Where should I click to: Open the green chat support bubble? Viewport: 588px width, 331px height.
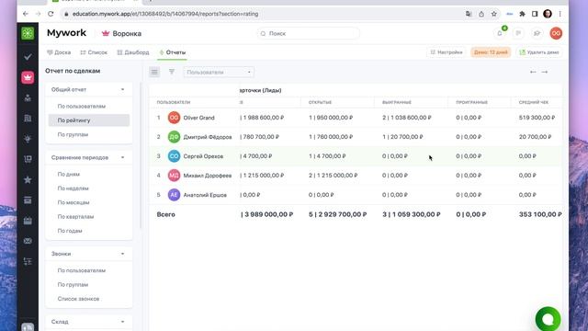548,319
